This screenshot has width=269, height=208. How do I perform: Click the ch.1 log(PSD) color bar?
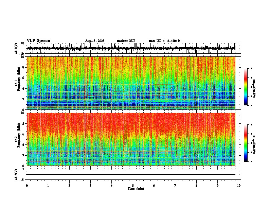246,87
